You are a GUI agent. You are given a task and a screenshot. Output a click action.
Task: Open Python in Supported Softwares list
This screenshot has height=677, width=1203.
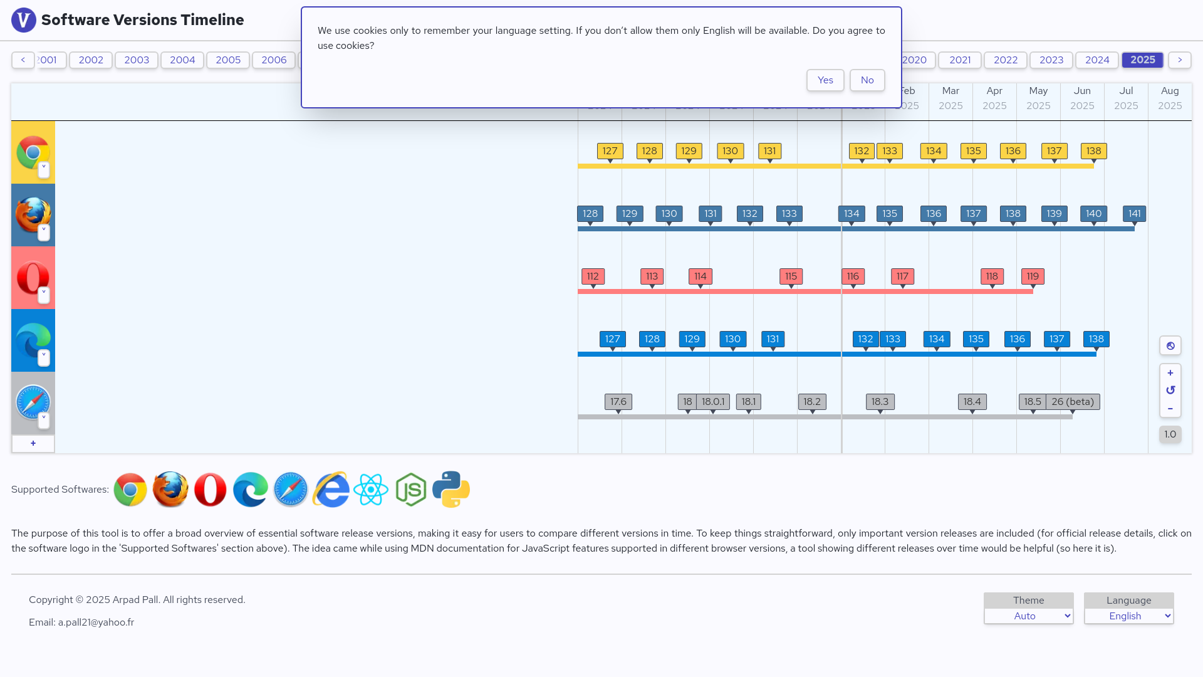(451, 490)
